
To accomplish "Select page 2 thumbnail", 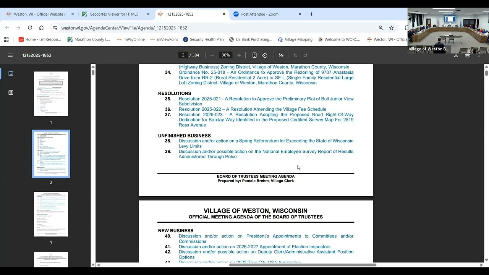I will pos(51,154).
